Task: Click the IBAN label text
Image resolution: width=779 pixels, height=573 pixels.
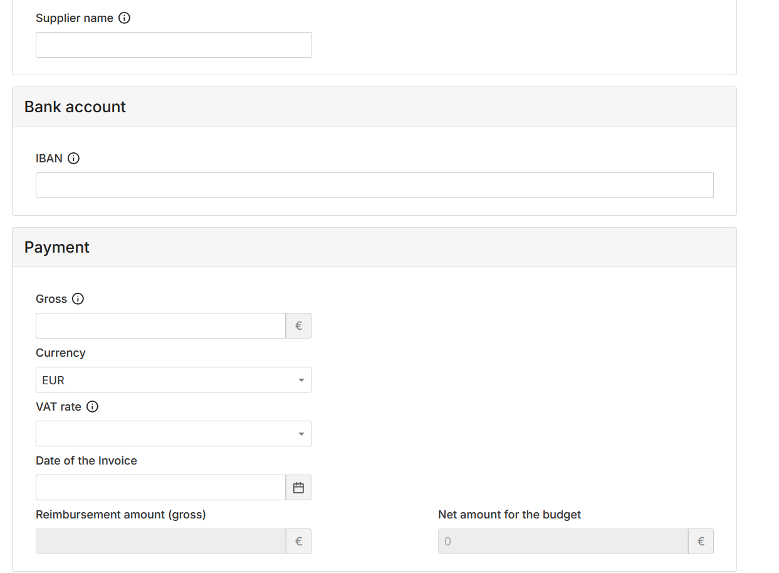Action: tap(50, 159)
